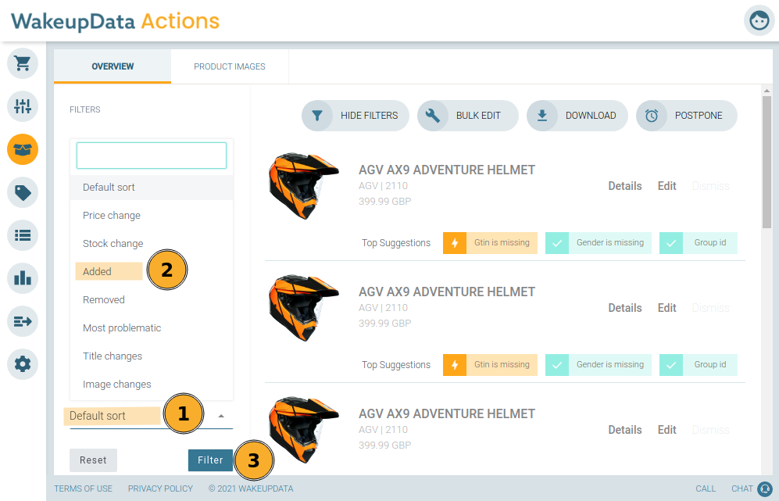Choose the Most problematic sort option
Image resolution: width=779 pixels, height=501 pixels.
pyautogui.click(x=152, y=328)
